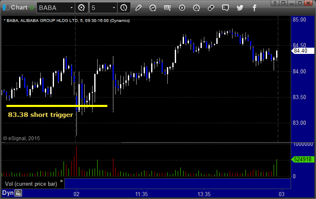This screenshot has width=316, height=199.
Task: Click the GET tools icon
Action: click(x=167, y=8)
